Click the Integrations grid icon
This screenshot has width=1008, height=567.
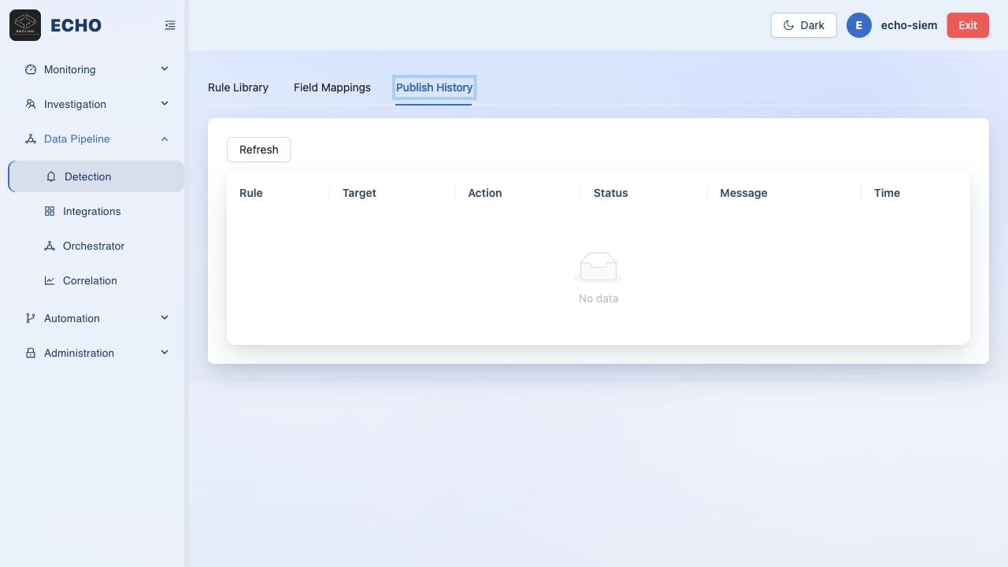click(50, 211)
